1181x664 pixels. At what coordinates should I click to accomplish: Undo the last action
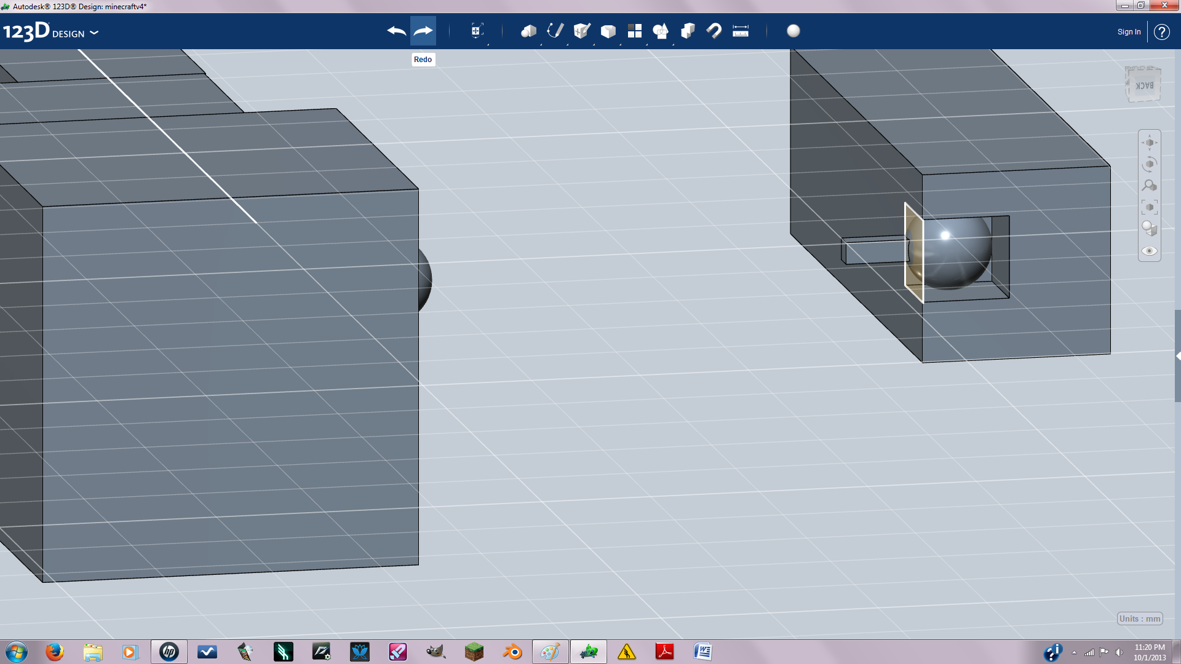(x=397, y=31)
